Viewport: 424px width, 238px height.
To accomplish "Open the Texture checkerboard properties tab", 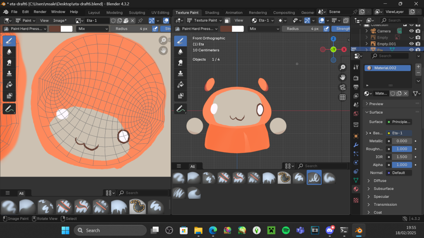I will coord(356,200).
